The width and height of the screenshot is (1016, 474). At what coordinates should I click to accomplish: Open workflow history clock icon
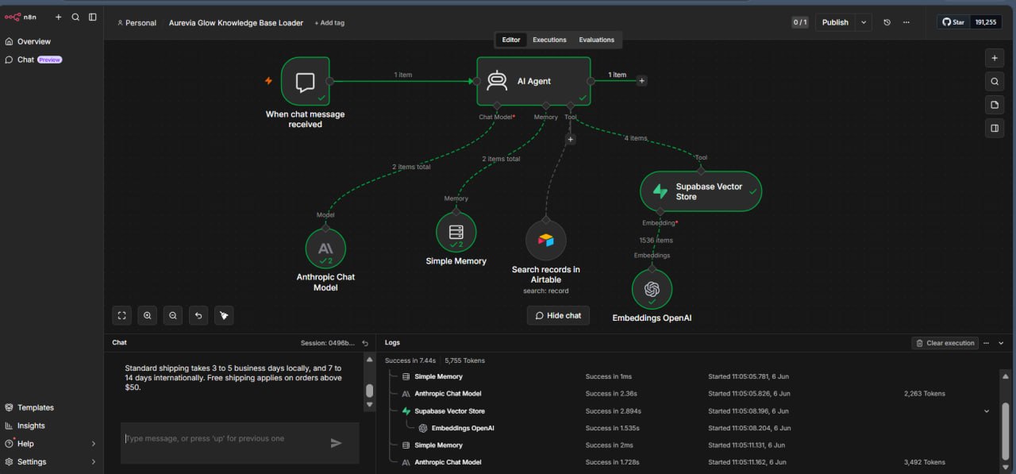pyautogui.click(x=887, y=22)
